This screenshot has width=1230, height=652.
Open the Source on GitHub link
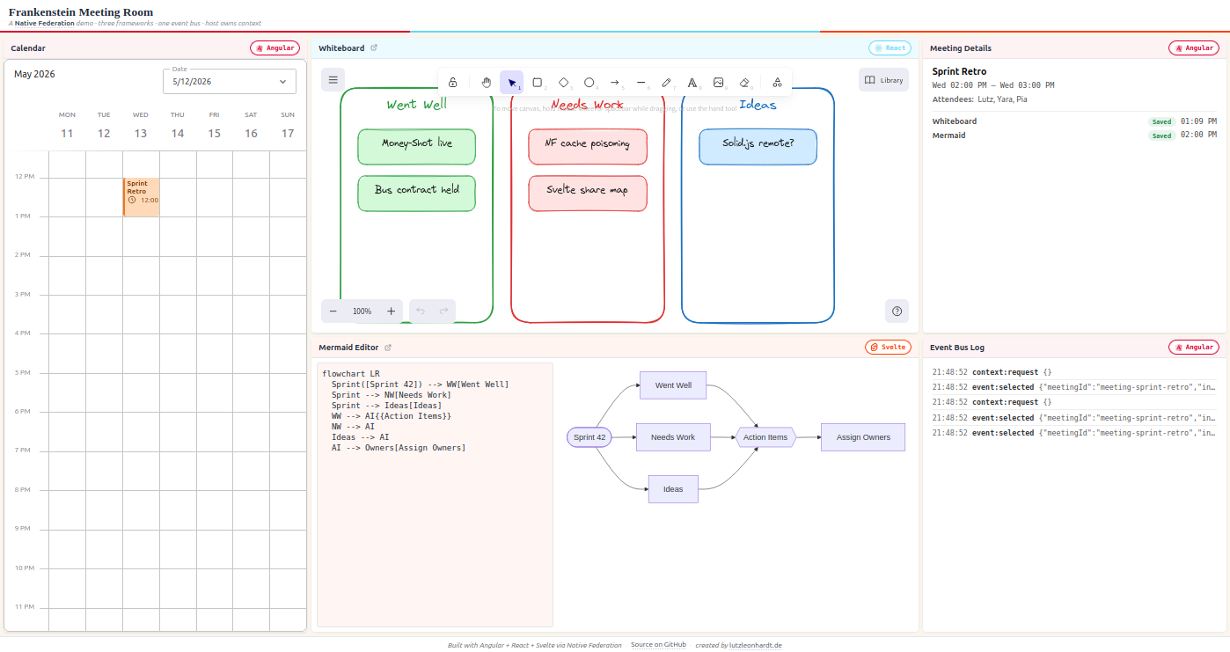(x=658, y=645)
